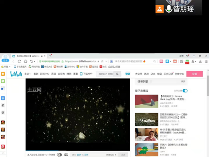
Task: Expand the screenshot tool dropdown arrow
Action: [196, 61]
